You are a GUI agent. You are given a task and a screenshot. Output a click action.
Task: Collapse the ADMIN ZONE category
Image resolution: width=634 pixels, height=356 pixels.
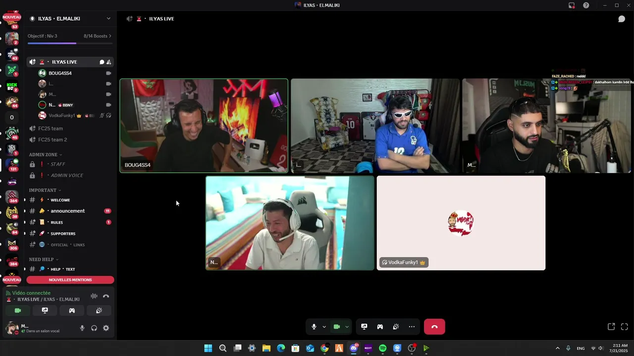point(46,155)
